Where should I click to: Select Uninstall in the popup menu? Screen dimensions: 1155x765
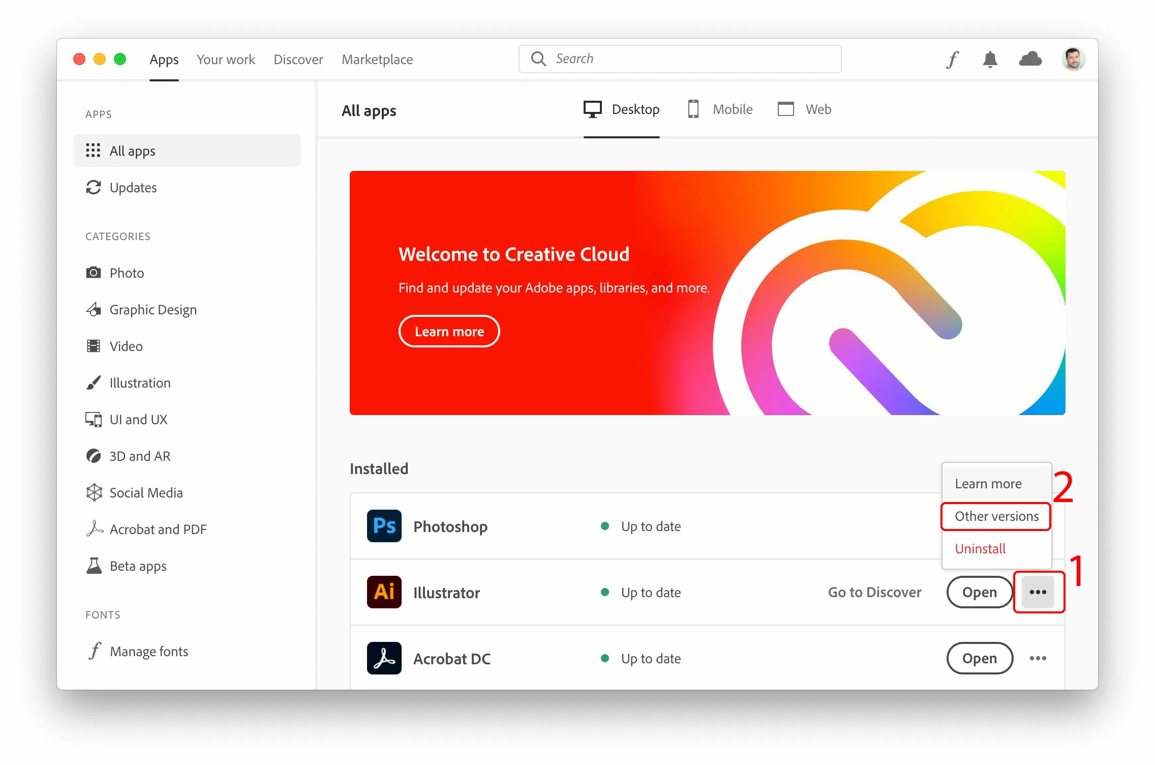(980, 549)
